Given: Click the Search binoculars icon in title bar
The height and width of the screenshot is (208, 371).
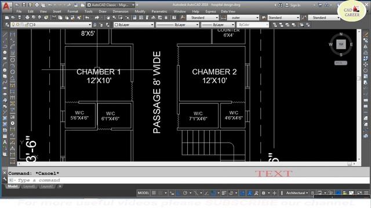Looking at the screenshot, I should pos(281,5).
